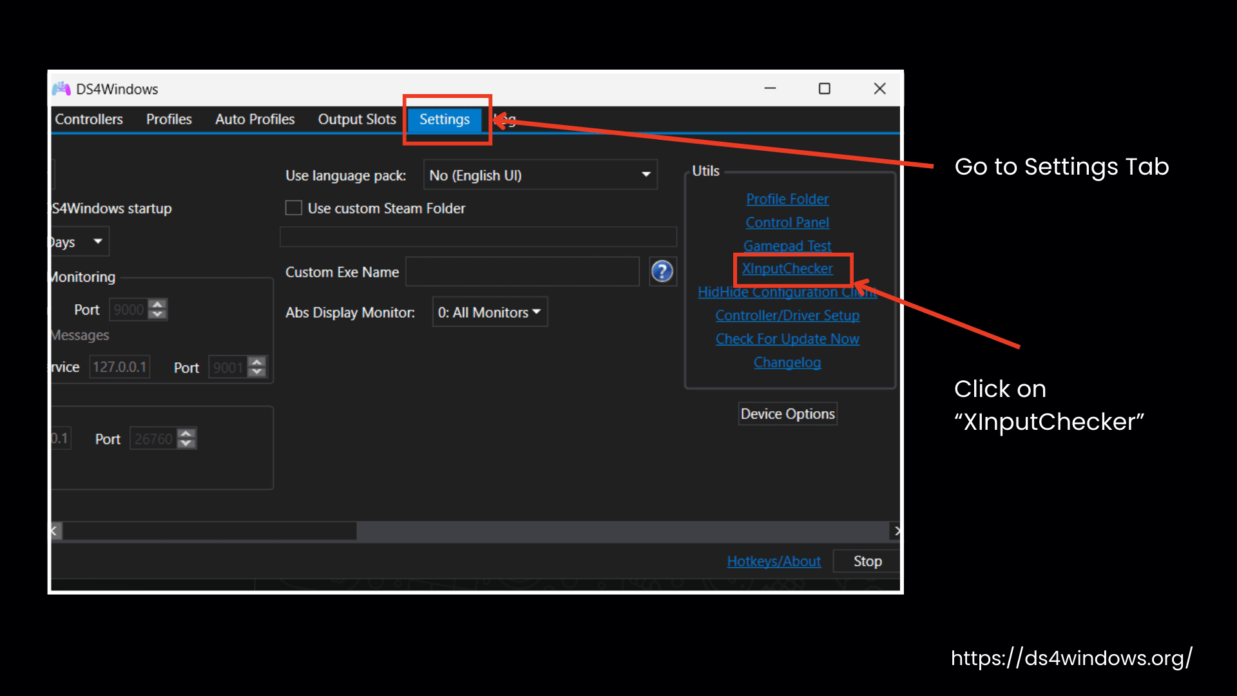This screenshot has height=696, width=1237.
Task: Click the scrollbar left arrow
Action: click(x=55, y=531)
